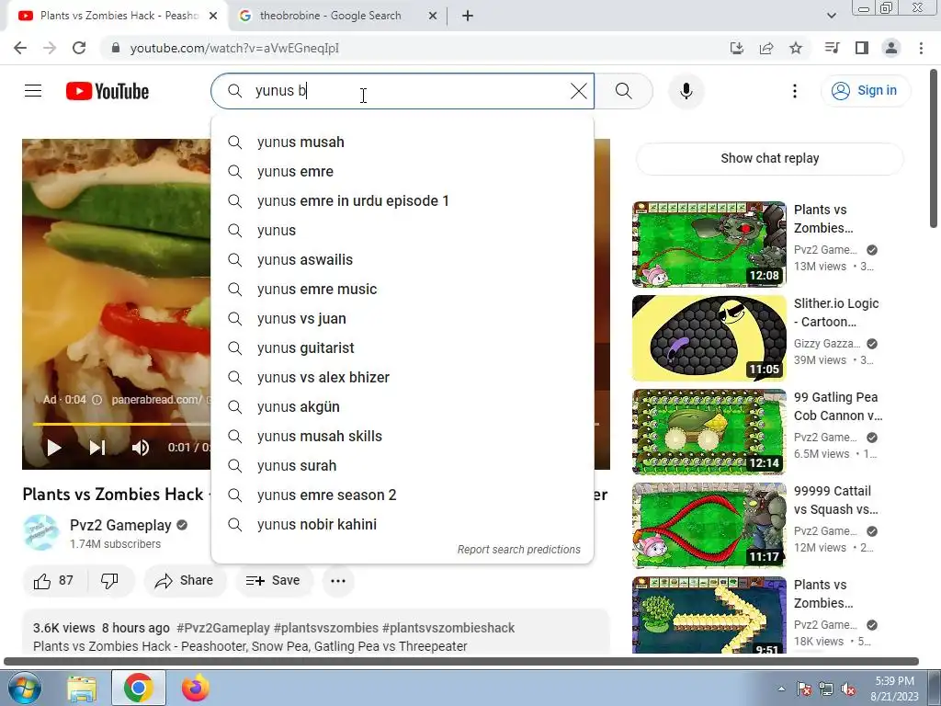Open a new browser tab
Viewport: 941px width, 706px height.
point(468,17)
